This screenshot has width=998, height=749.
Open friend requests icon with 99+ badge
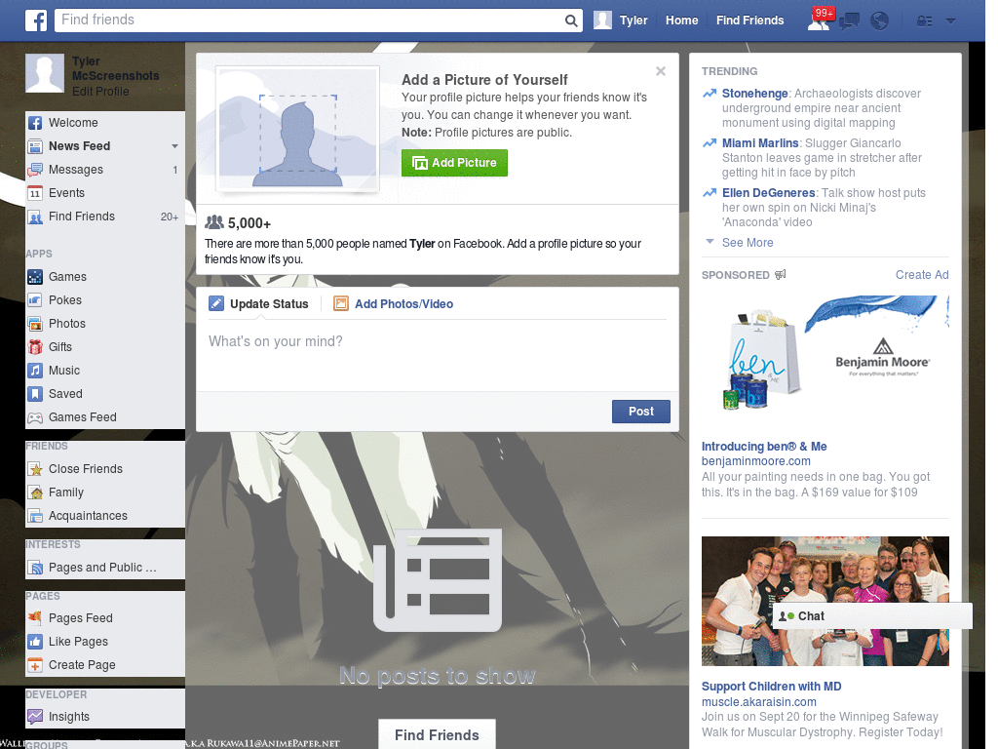click(820, 20)
